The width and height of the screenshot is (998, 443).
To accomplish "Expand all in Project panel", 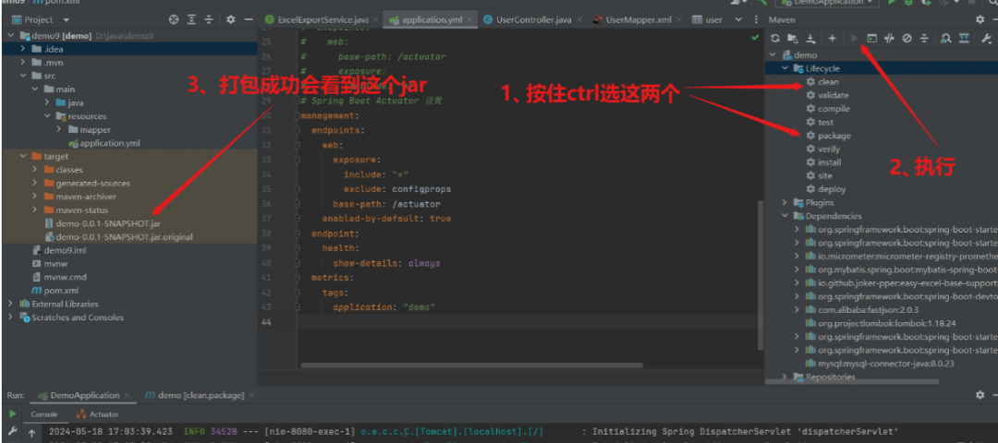I will tap(191, 19).
